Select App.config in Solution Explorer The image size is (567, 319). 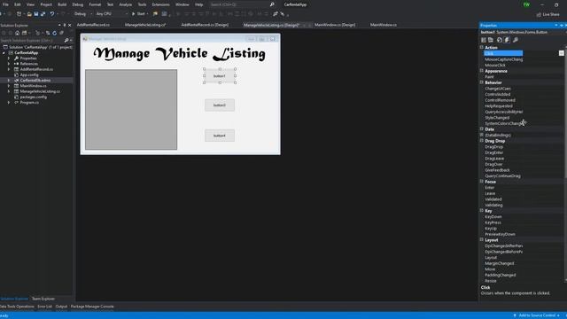29,74
